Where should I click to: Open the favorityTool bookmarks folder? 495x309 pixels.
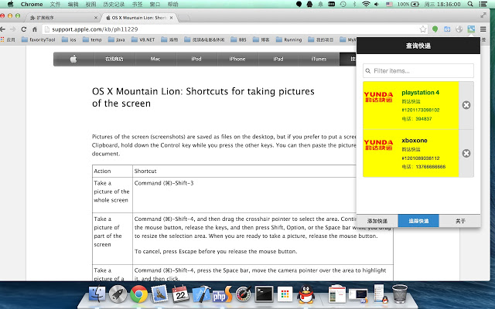coord(38,39)
